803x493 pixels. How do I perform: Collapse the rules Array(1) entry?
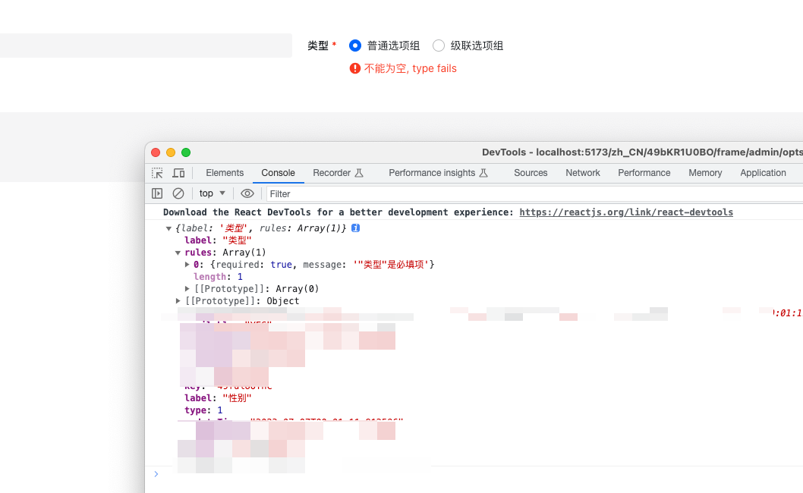pyautogui.click(x=177, y=252)
